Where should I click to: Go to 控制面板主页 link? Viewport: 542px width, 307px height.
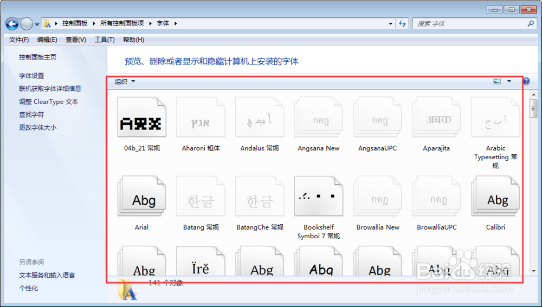(38, 57)
